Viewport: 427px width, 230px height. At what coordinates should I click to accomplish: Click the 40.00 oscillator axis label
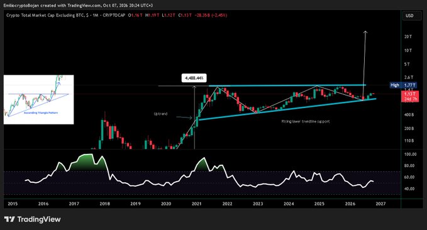tap(409, 189)
